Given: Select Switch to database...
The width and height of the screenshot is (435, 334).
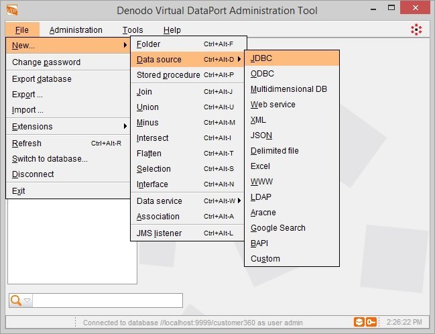Looking at the screenshot, I should click(x=68, y=159).
